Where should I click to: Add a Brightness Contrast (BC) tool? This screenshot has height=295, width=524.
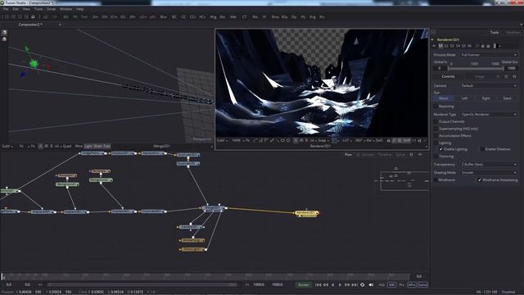coord(174,16)
